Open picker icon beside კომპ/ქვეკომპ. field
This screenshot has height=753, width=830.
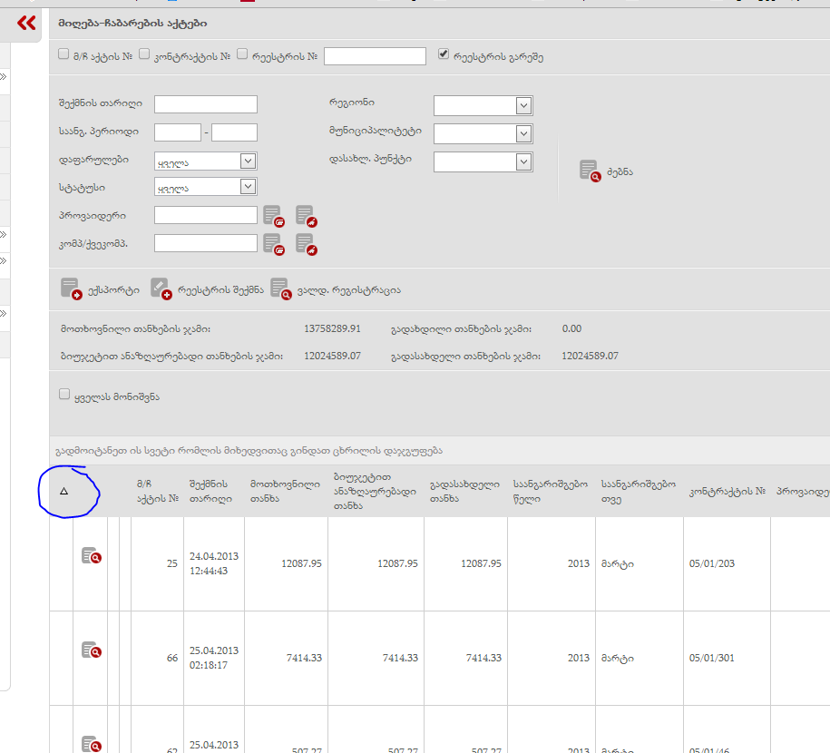point(274,243)
